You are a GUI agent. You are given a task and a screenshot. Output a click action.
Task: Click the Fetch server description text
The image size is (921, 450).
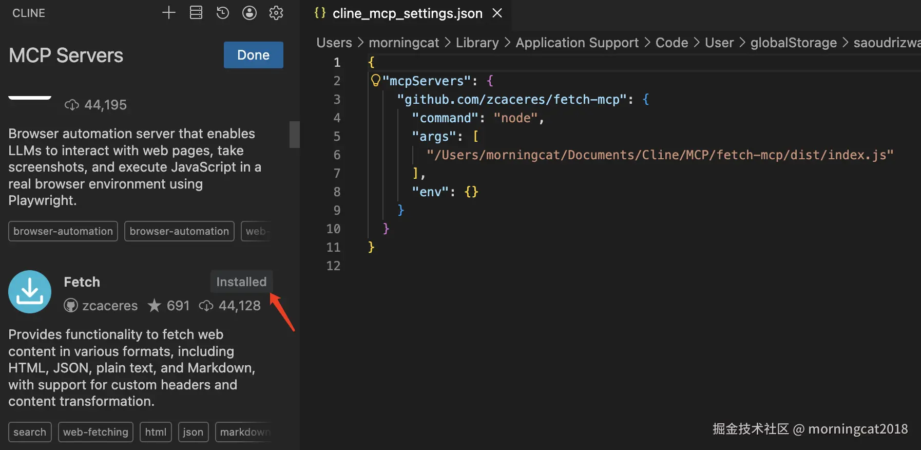pyautogui.click(x=132, y=368)
